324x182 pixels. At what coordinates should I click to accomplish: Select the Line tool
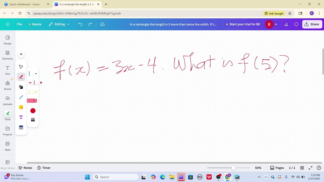click(21, 97)
